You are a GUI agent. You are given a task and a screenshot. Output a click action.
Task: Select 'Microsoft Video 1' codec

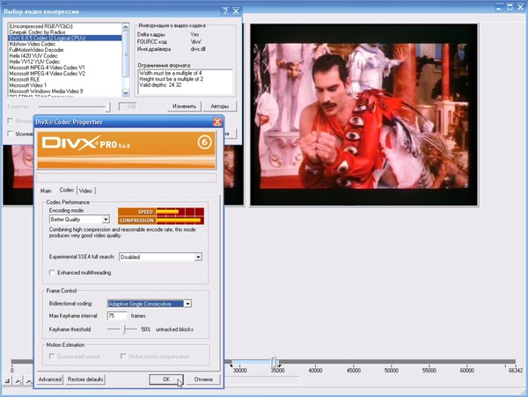point(65,85)
